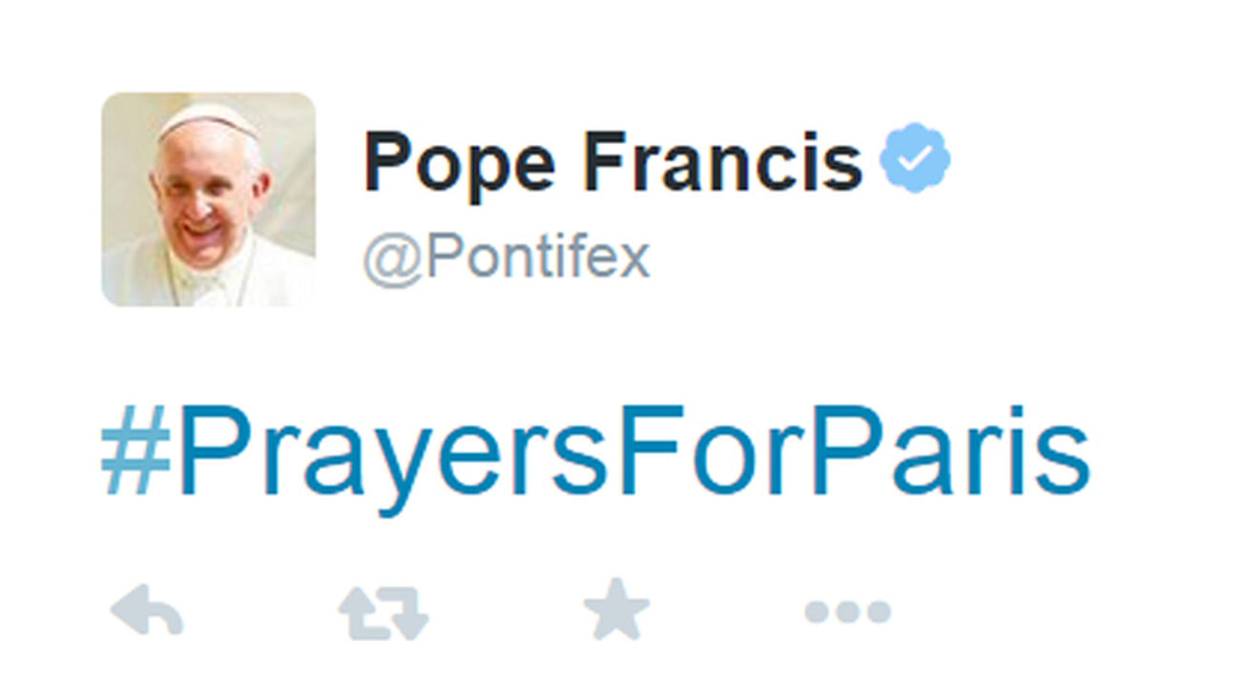Viewport: 1240px width, 697px height.
Task: Favorite the tweet with the star icon
Action: (x=616, y=608)
